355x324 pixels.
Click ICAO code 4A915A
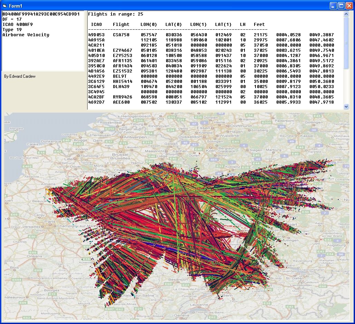pos(96,40)
